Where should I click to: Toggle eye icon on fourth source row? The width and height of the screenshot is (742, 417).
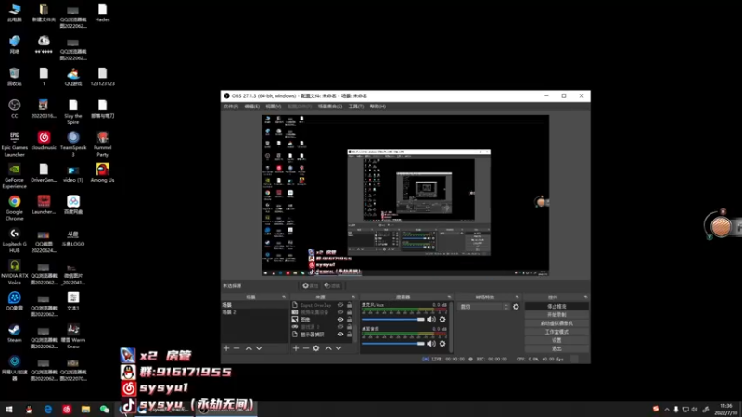tap(340, 327)
